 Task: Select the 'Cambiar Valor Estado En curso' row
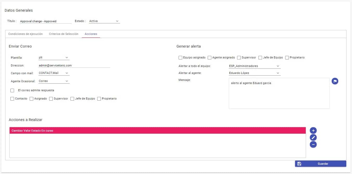point(157,131)
